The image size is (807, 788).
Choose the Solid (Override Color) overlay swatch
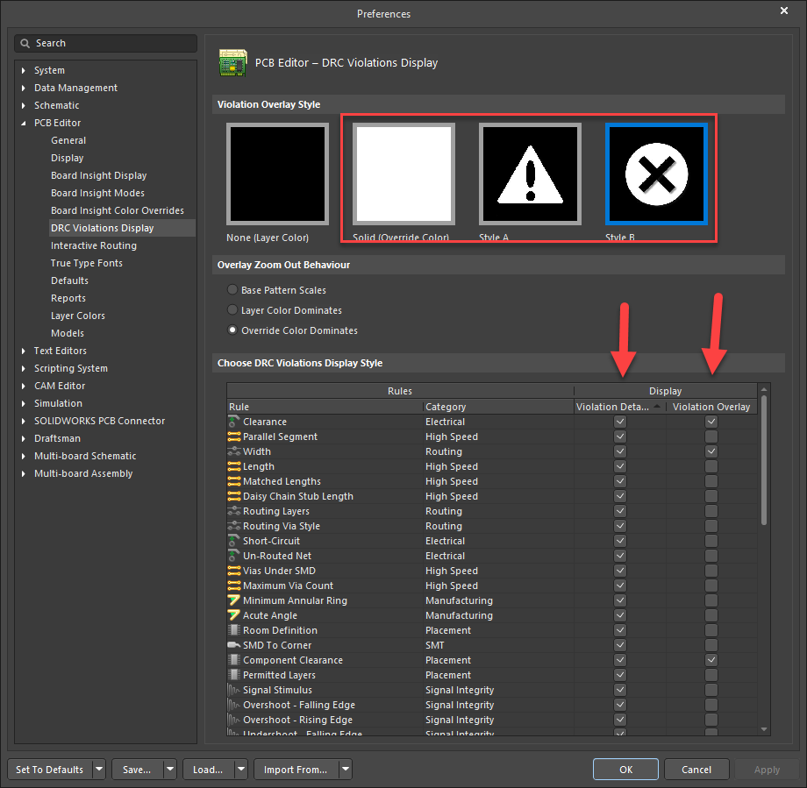[x=403, y=174]
